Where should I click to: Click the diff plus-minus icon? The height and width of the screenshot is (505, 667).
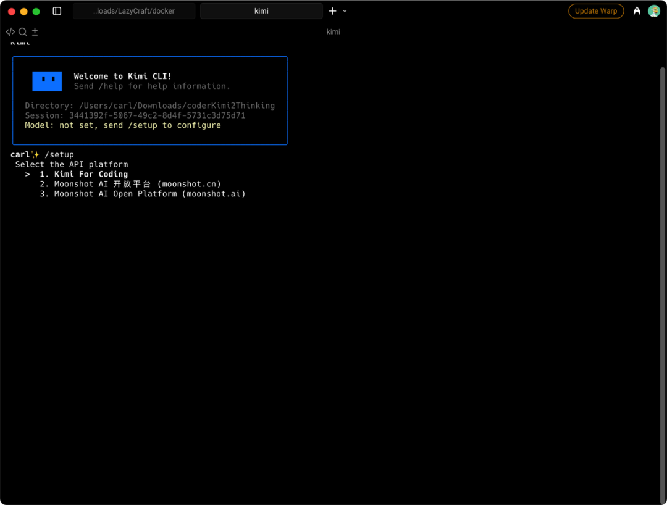click(x=35, y=32)
